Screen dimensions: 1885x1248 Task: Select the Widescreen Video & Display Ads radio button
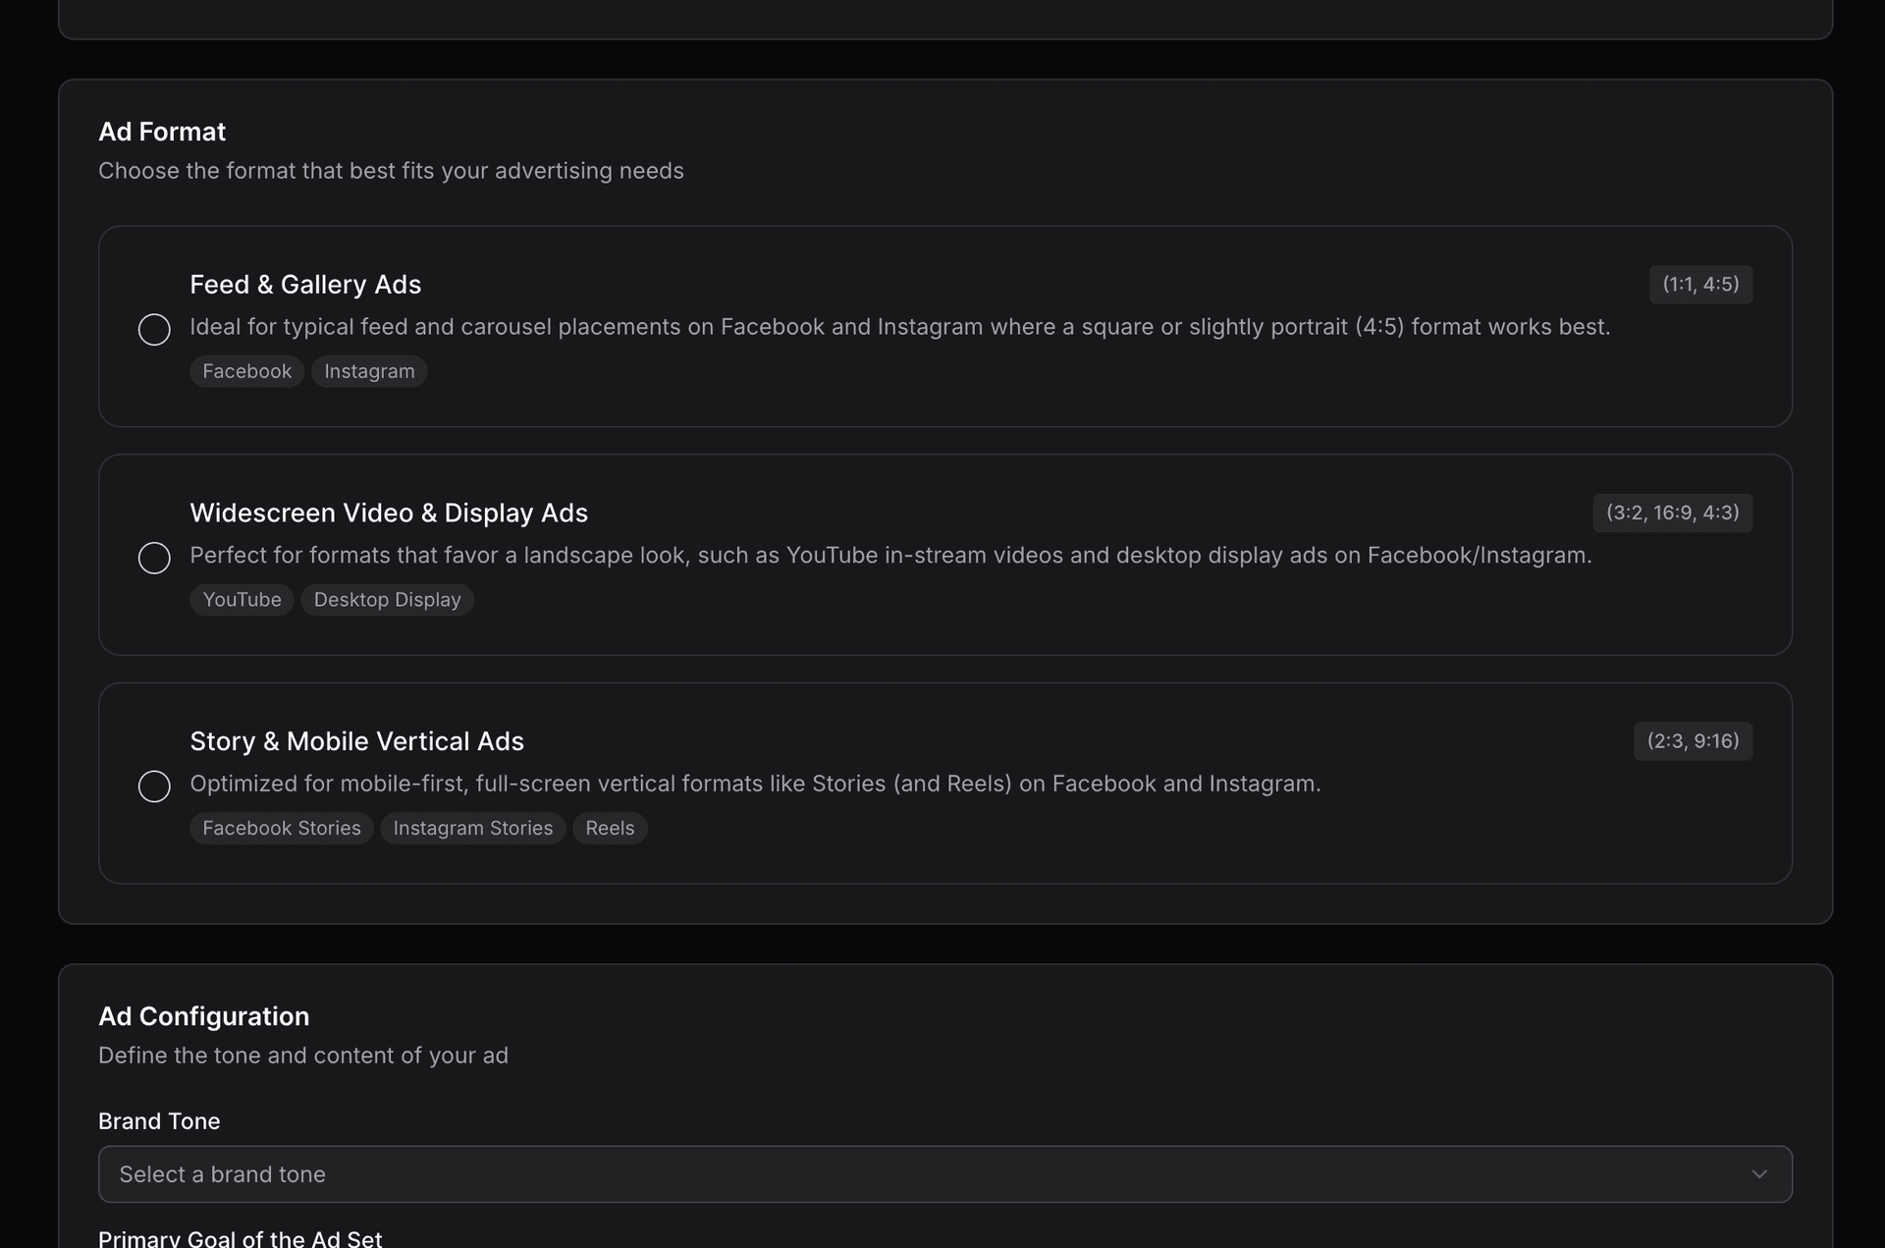(x=154, y=558)
